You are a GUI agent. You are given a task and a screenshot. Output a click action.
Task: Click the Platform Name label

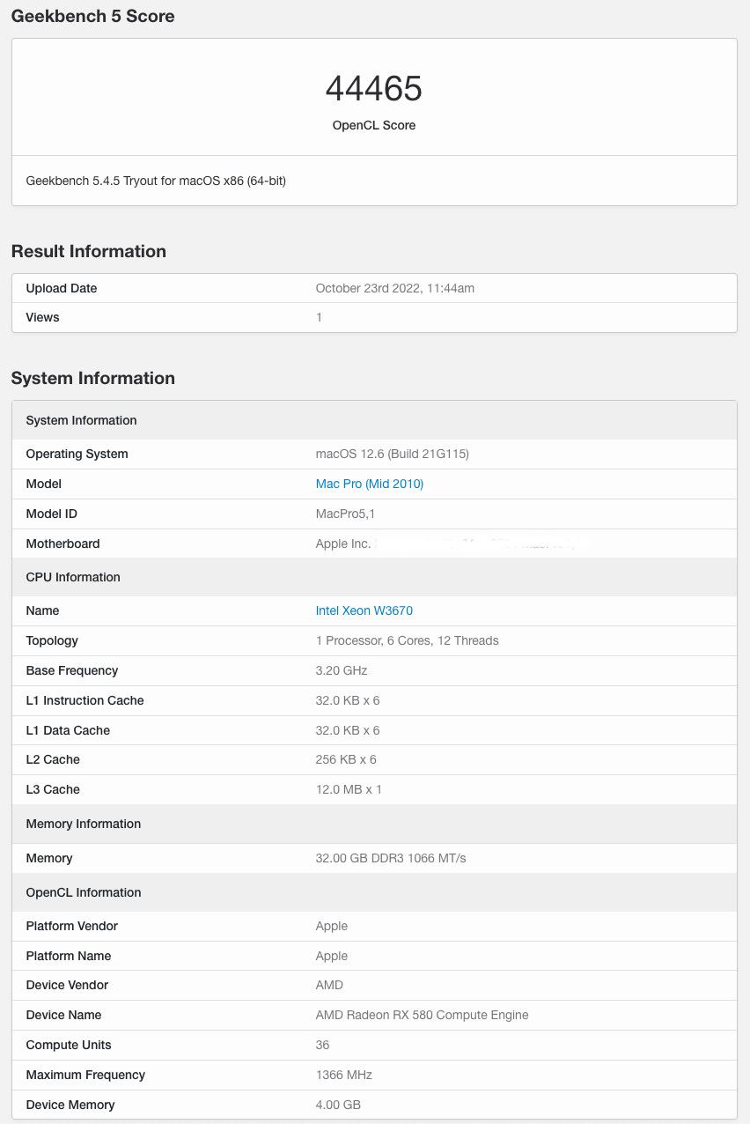(70, 956)
